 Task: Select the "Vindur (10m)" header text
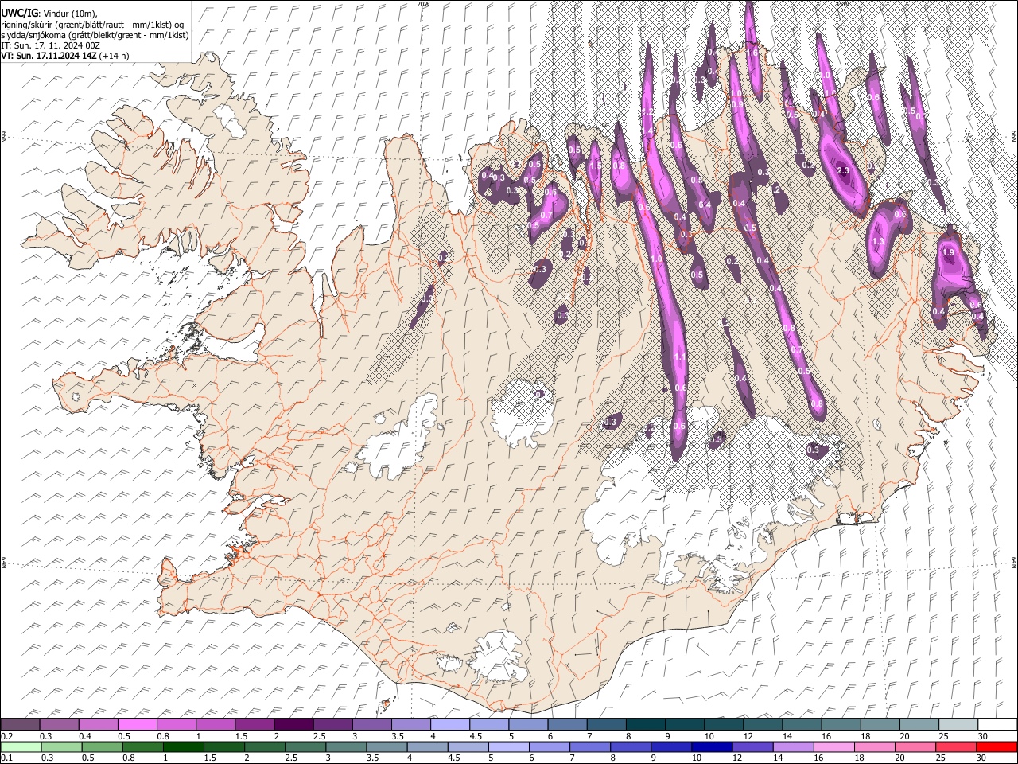pyautogui.click(x=68, y=13)
